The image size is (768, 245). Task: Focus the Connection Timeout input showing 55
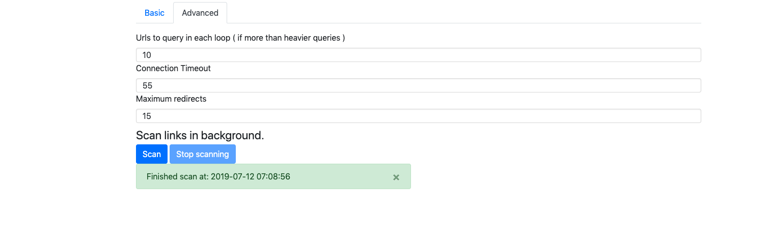419,85
